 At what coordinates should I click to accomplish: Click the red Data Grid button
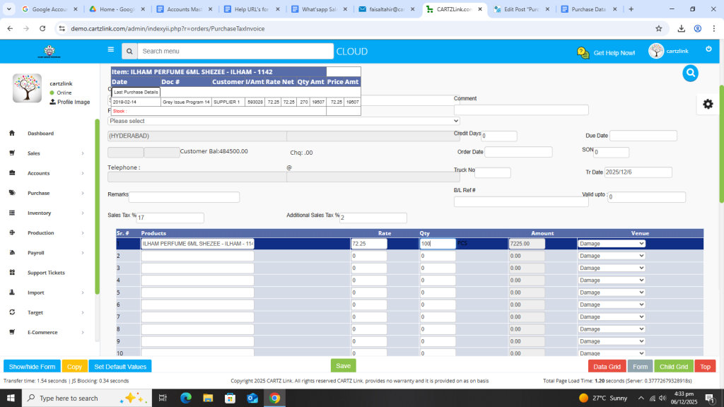coord(607,367)
